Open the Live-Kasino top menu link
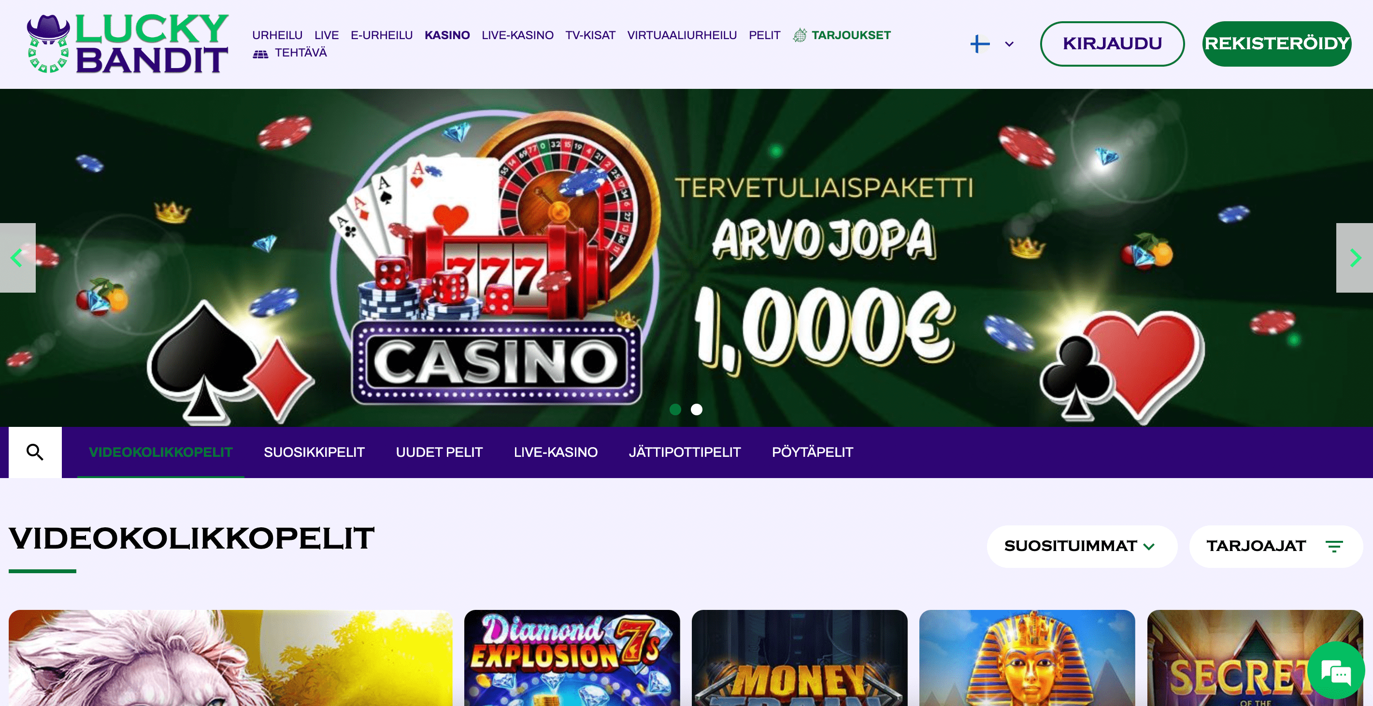1373x706 pixels. tap(517, 35)
